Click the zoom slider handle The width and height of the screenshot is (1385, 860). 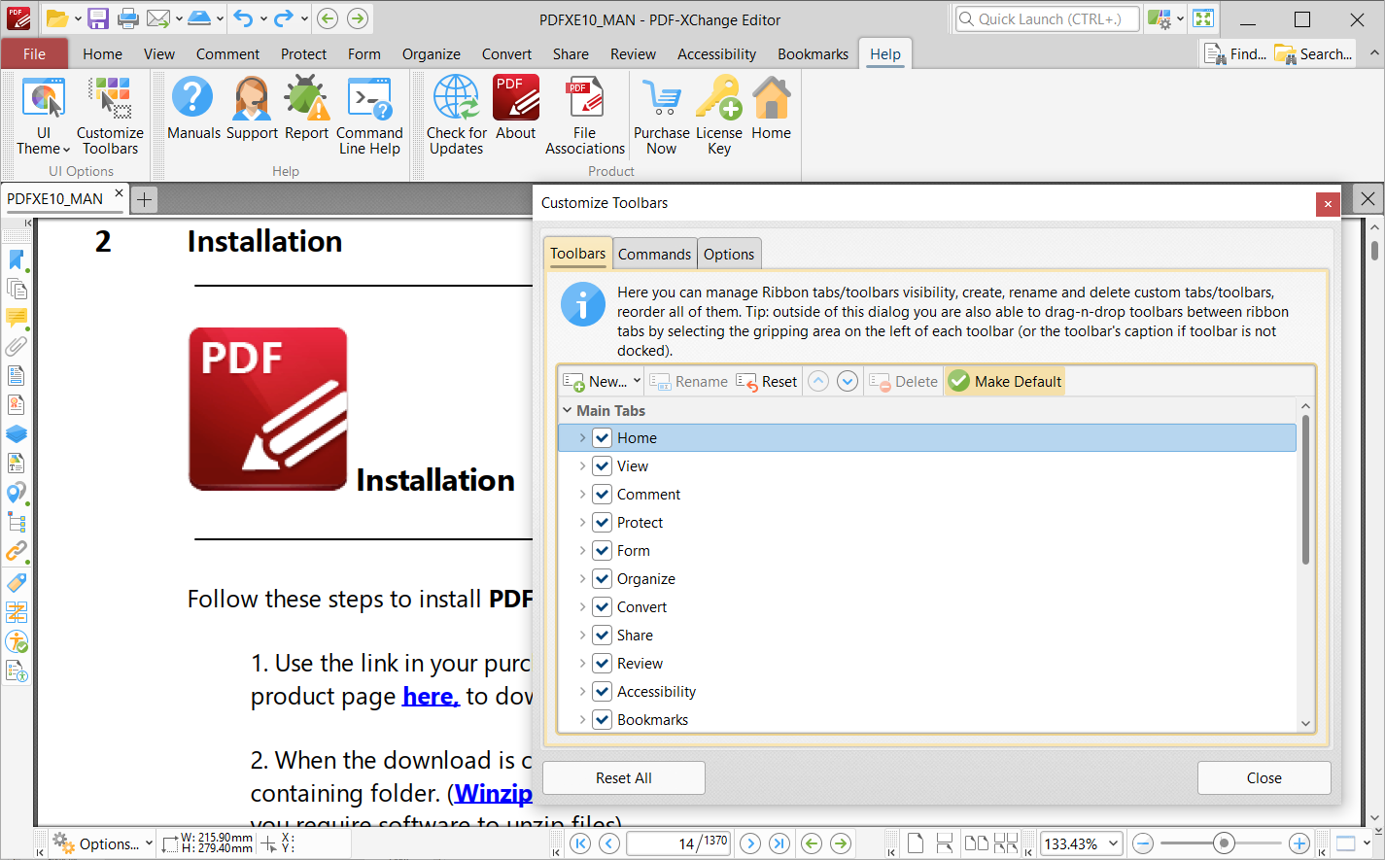click(1224, 843)
